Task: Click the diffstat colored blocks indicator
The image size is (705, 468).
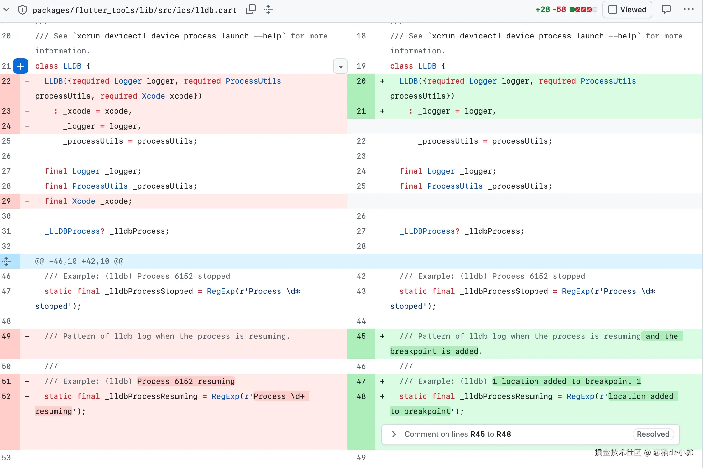Action: click(583, 10)
